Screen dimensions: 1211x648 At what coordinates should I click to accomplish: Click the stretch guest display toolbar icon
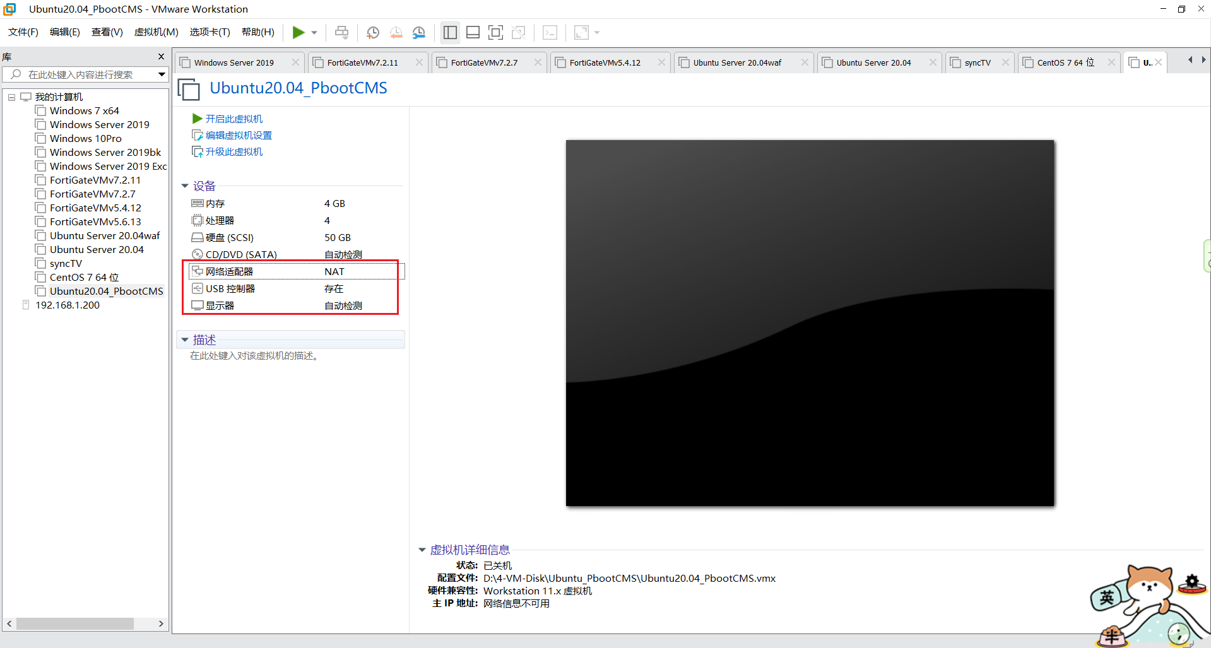click(x=581, y=32)
